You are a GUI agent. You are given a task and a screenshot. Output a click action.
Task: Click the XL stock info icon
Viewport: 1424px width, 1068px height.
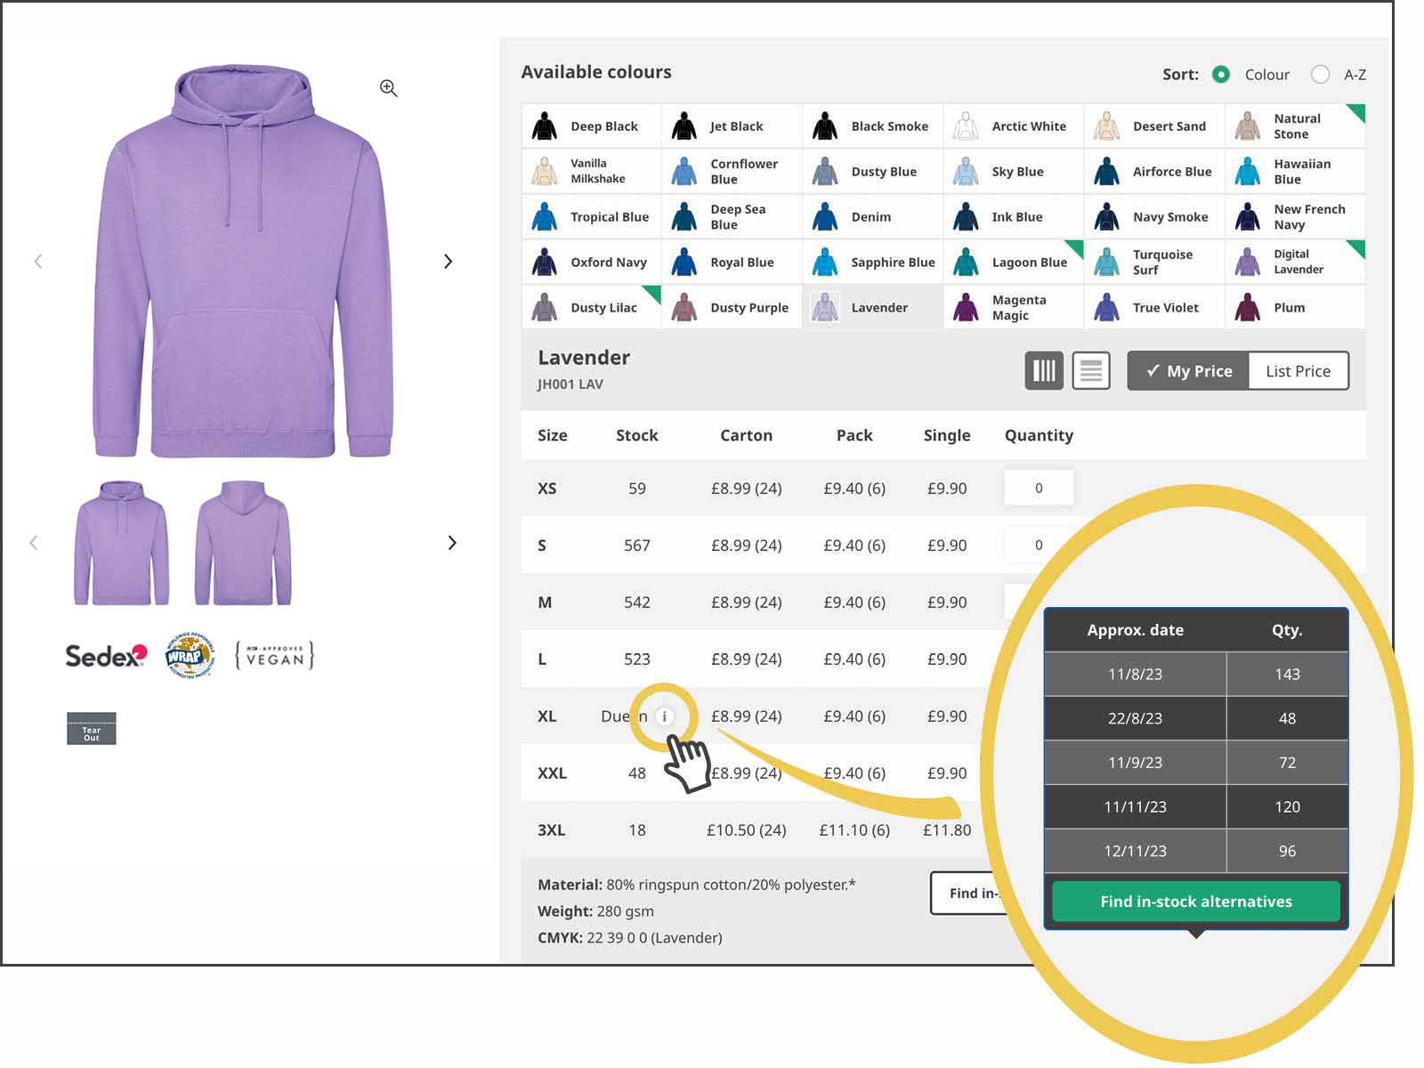click(x=664, y=716)
